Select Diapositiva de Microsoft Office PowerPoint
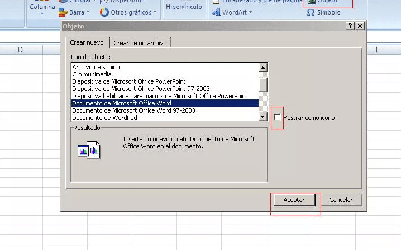Image resolution: width=401 pixels, height=250 pixels. (x=165, y=81)
